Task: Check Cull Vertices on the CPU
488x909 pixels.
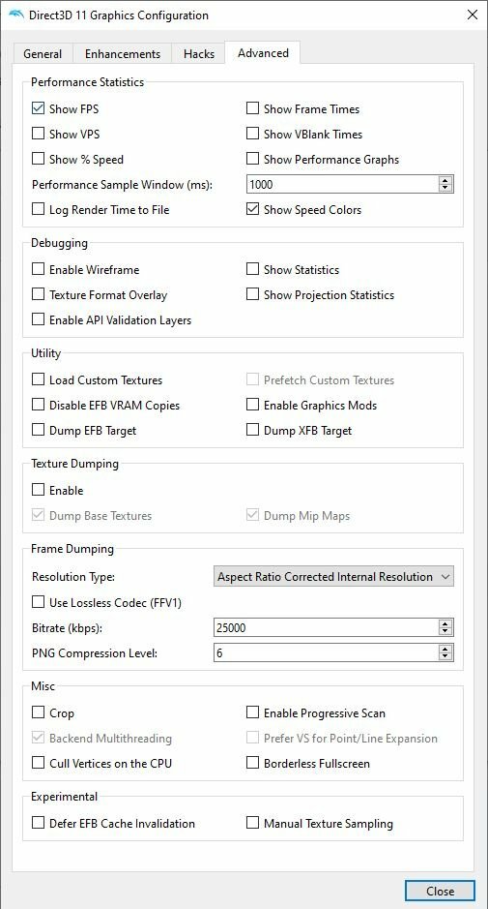Action: (x=39, y=764)
